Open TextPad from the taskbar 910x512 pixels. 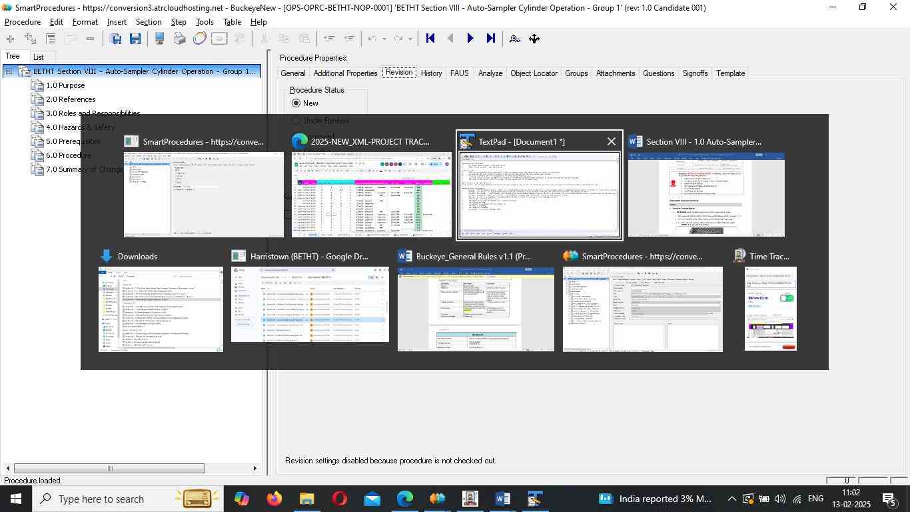[x=535, y=499]
